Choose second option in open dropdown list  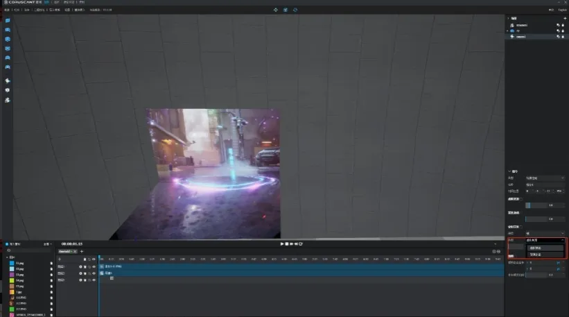(545, 255)
